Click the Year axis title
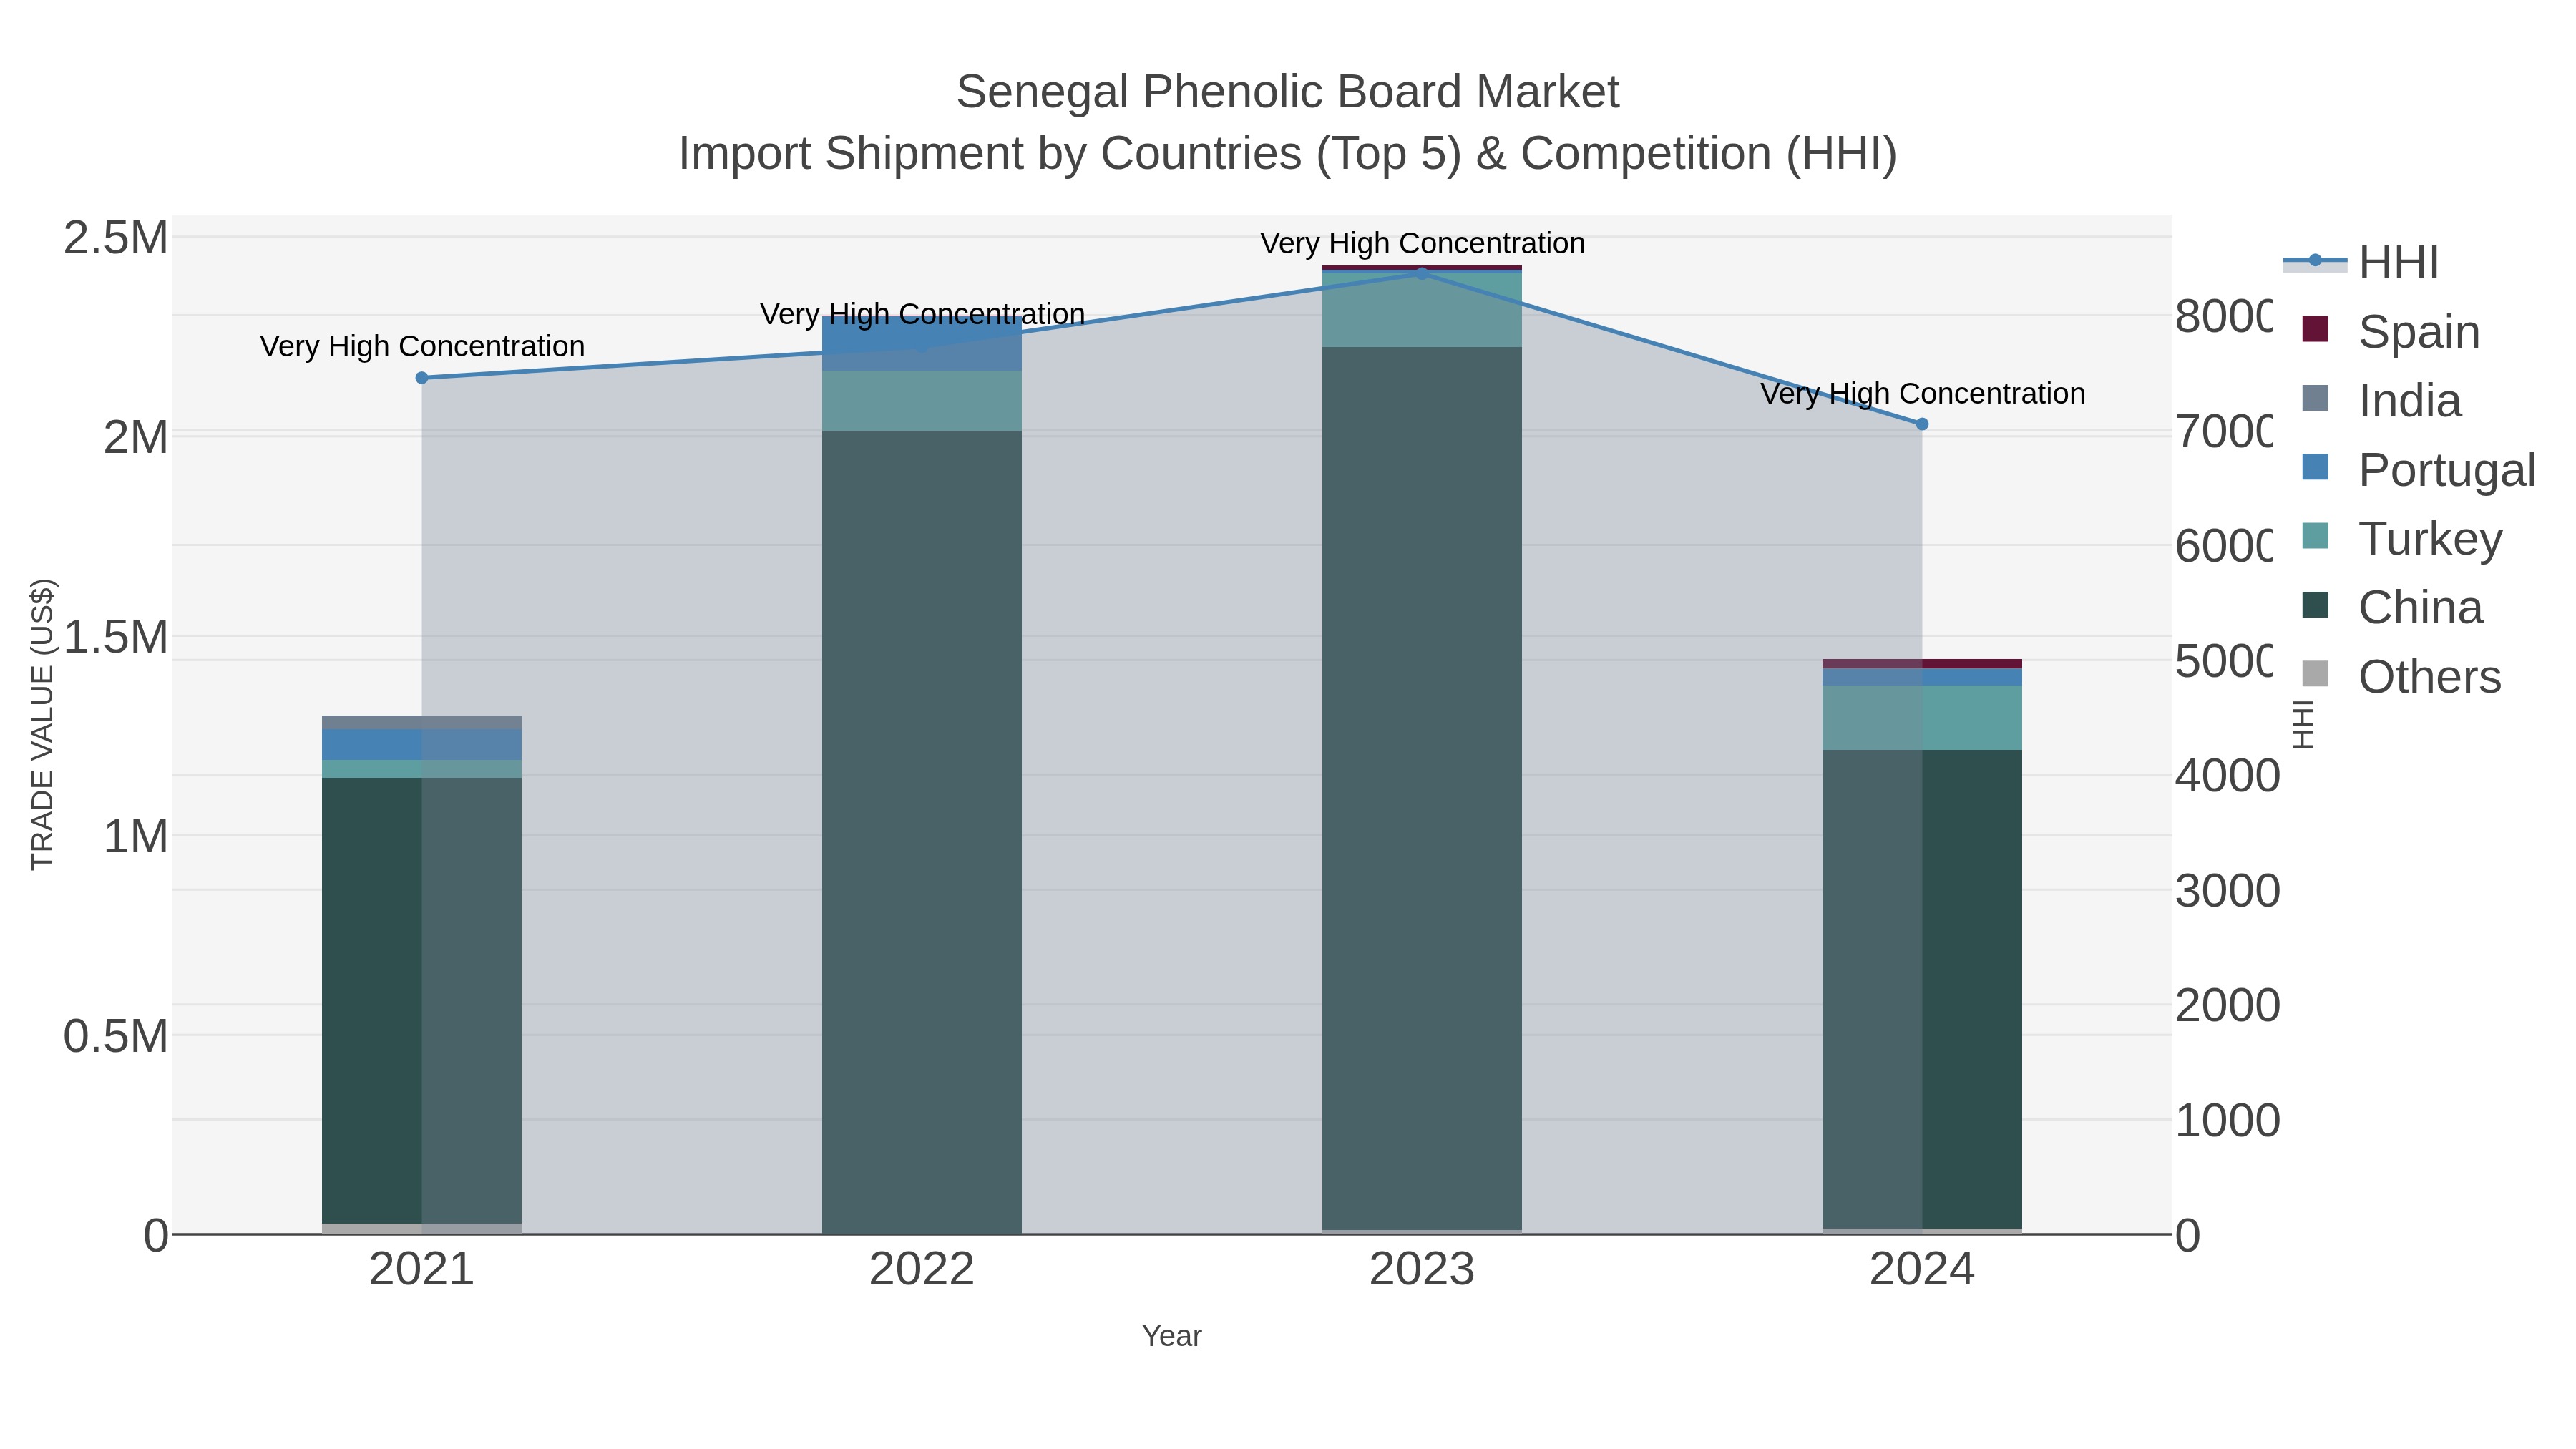2576x1449 pixels. tap(1172, 1336)
